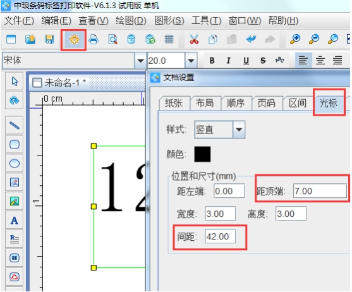The image size is (352, 292).
Task: Redo action arrow icon
Action: [x=270, y=39]
